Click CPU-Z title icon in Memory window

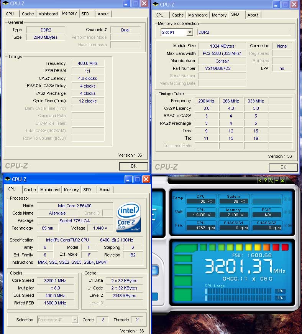point(5,3)
